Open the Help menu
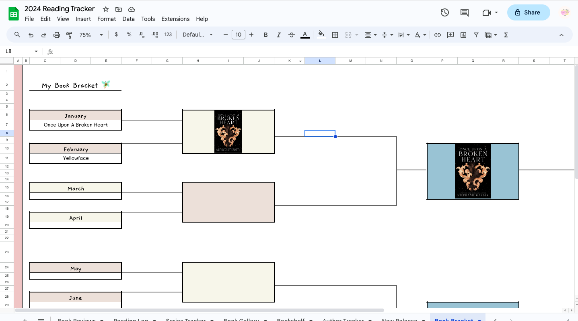578x321 pixels. (x=202, y=19)
